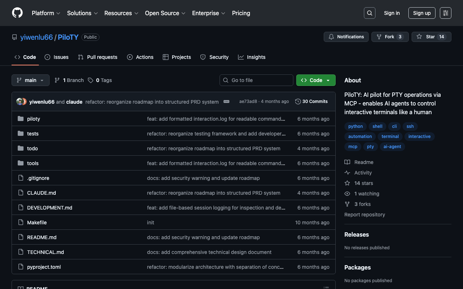
Task: Open the 30 Commits history link
Action: pos(311,102)
